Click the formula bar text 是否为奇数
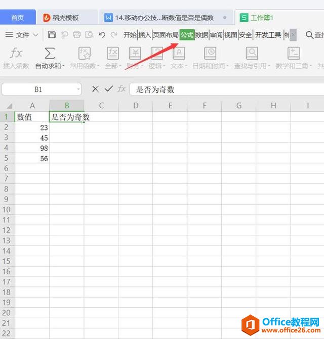Image resolution: width=324 pixels, height=339 pixels. click(x=155, y=89)
